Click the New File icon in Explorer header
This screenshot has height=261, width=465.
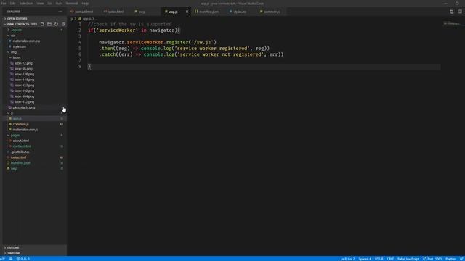point(42,24)
